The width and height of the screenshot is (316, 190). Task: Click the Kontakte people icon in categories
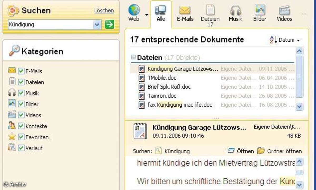(x=12, y=126)
